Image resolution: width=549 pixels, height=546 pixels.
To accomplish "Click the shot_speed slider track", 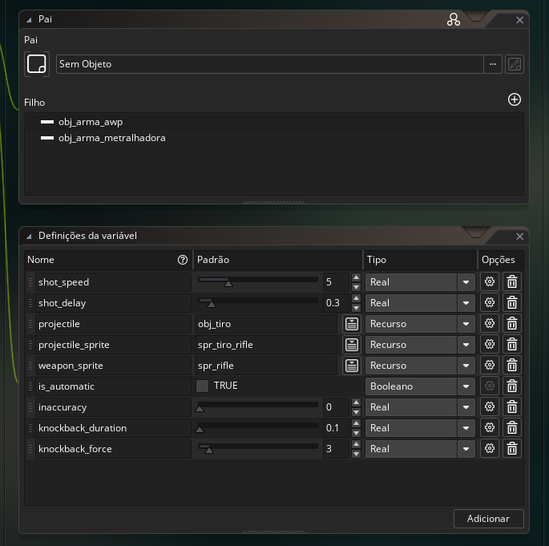I will coord(258,280).
